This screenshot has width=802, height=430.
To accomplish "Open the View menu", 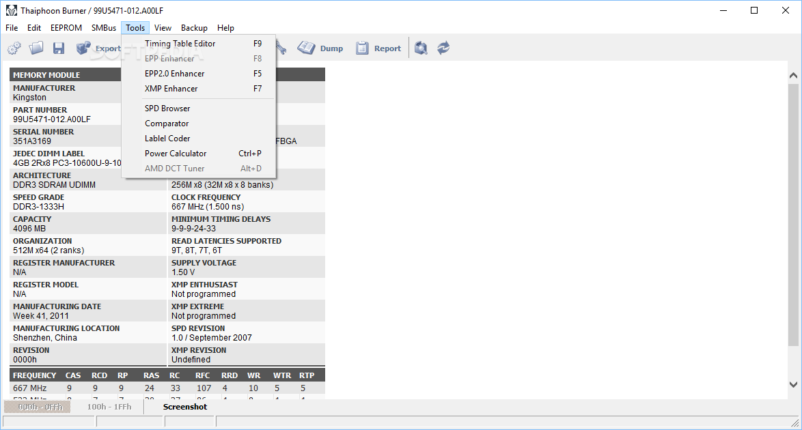I will click(163, 27).
